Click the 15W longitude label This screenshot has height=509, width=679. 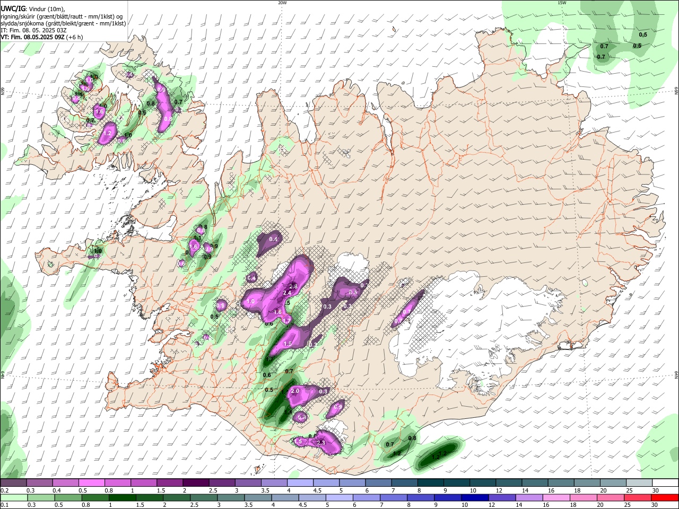point(562,3)
